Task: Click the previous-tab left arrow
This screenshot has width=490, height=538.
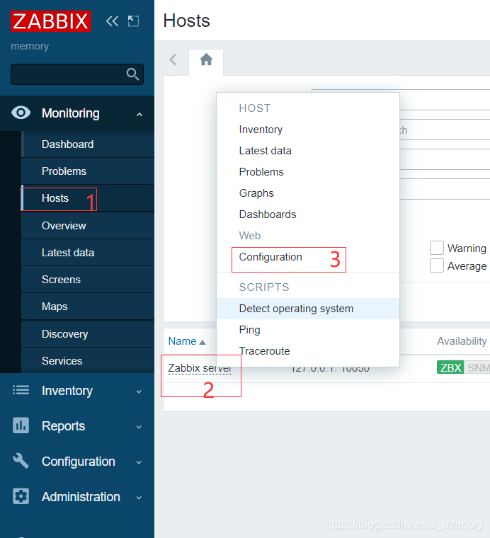Action: 173,59
